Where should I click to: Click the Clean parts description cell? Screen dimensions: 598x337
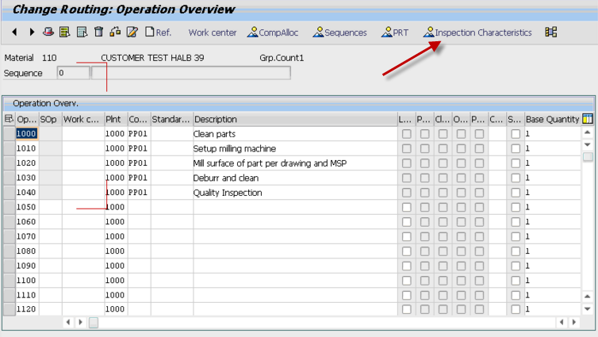(x=295, y=134)
